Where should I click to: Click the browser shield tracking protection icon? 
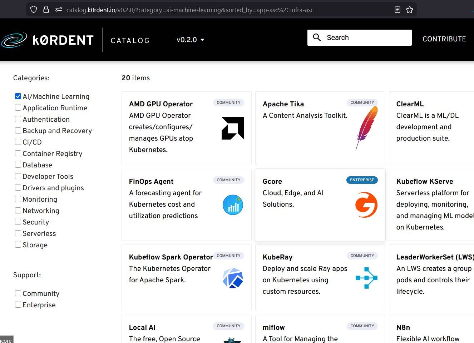click(x=34, y=10)
